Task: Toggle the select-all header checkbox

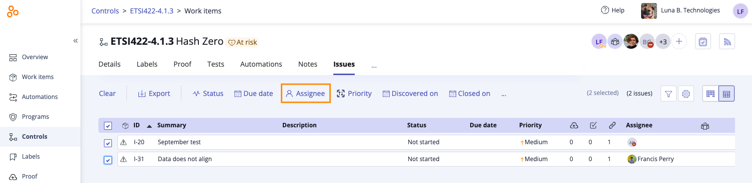Action: coord(108,126)
